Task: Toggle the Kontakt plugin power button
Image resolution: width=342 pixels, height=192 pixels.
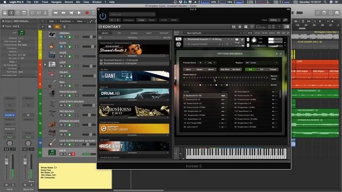Action: (103, 16)
